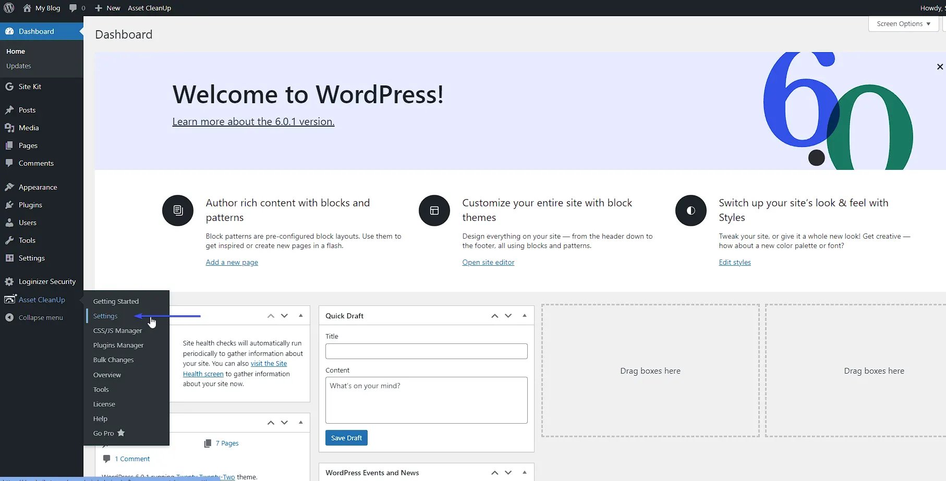This screenshot has width=946, height=481.
Task: Move Site Health box up
Action: click(271, 316)
